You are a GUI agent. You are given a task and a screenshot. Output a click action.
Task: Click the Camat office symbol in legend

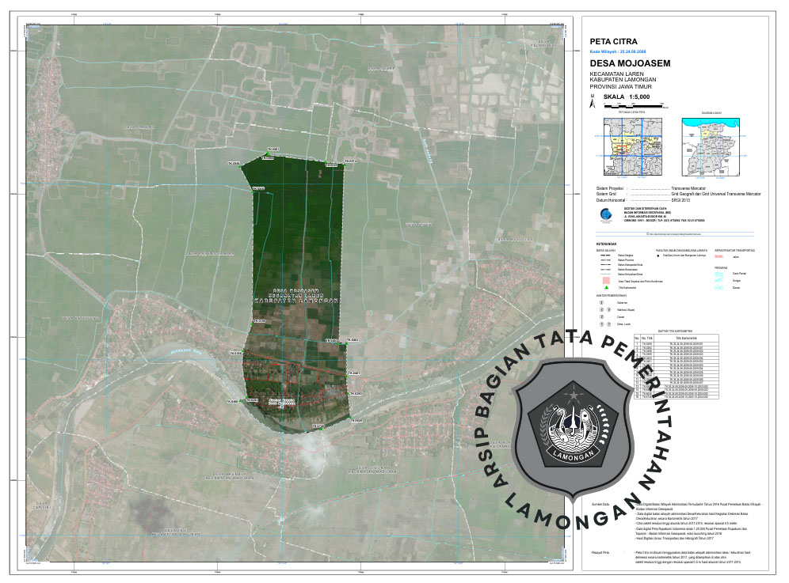point(601,316)
